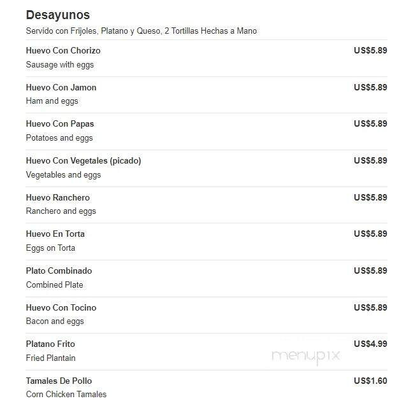Click the Combined Plate description
The width and height of the screenshot is (420, 408).
pyautogui.click(x=54, y=285)
